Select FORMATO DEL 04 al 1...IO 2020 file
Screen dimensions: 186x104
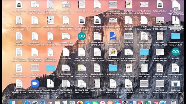coord(82,83)
